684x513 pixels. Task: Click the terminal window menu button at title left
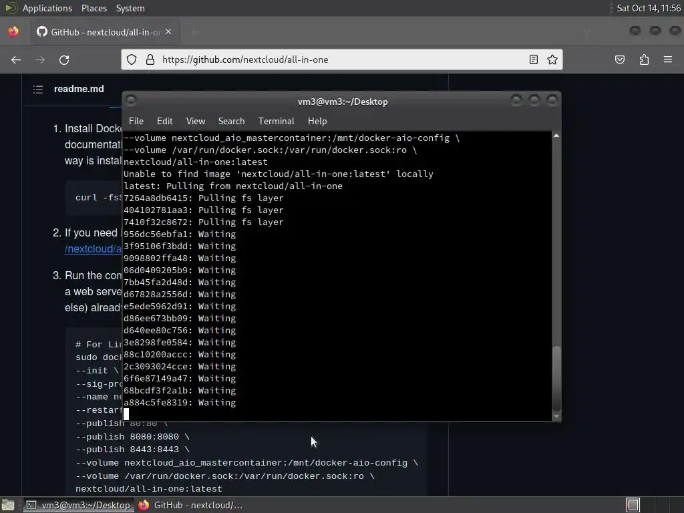click(x=131, y=101)
